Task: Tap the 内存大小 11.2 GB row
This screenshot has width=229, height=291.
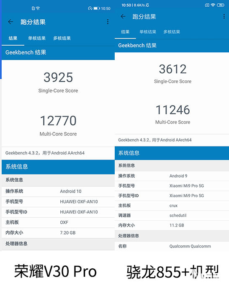Action: 172,225
